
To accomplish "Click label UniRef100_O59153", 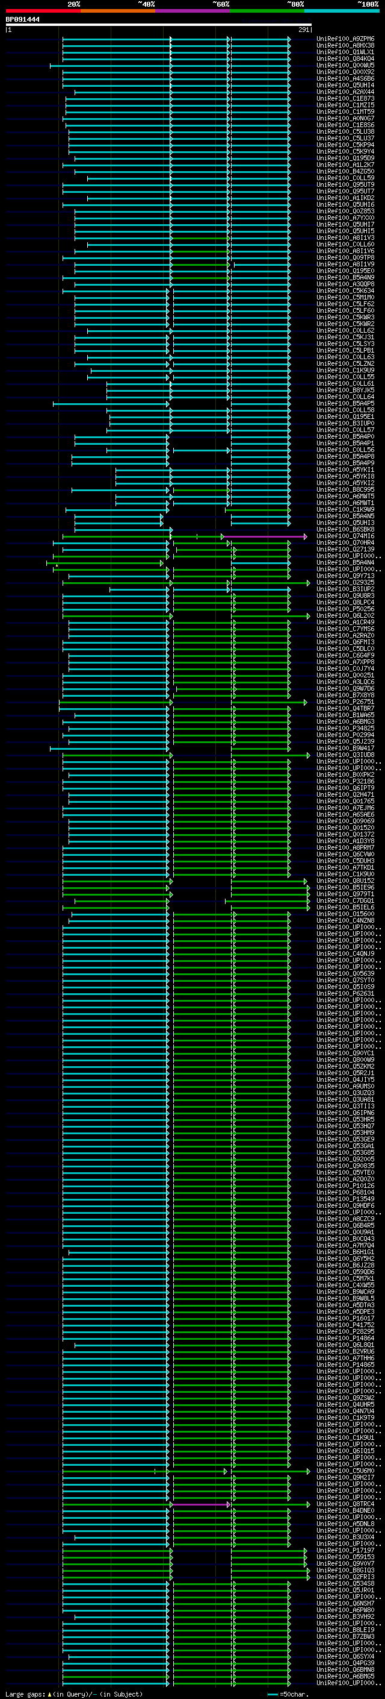I will (345, 1557).
